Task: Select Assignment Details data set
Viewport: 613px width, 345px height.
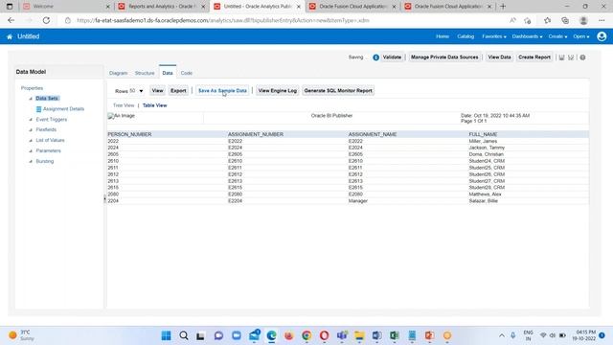Action: click(63, 109)
